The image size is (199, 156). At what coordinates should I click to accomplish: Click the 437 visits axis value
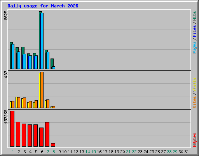pyautogui.click(x=6, y=74)
